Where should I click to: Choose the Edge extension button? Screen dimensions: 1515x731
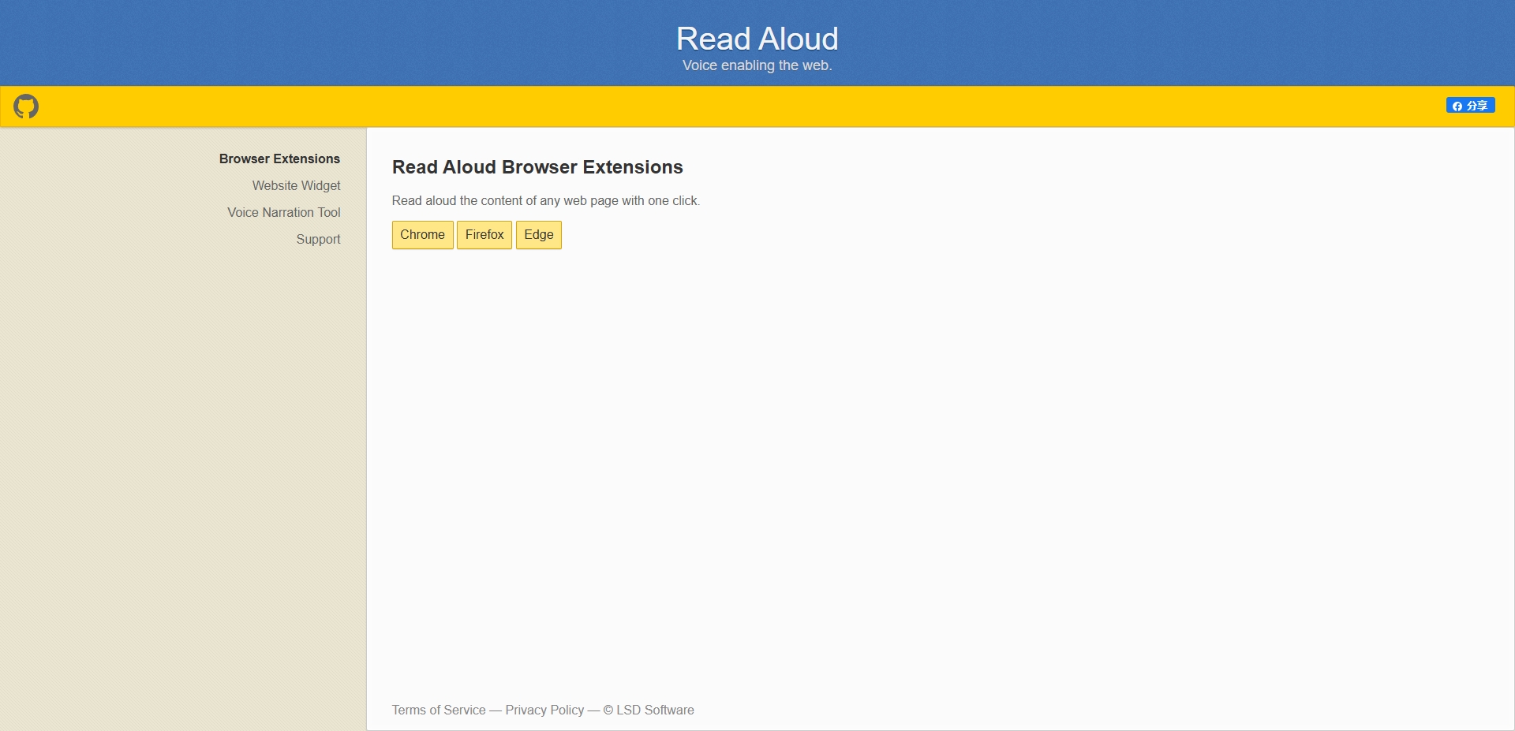tap(539, 235)
